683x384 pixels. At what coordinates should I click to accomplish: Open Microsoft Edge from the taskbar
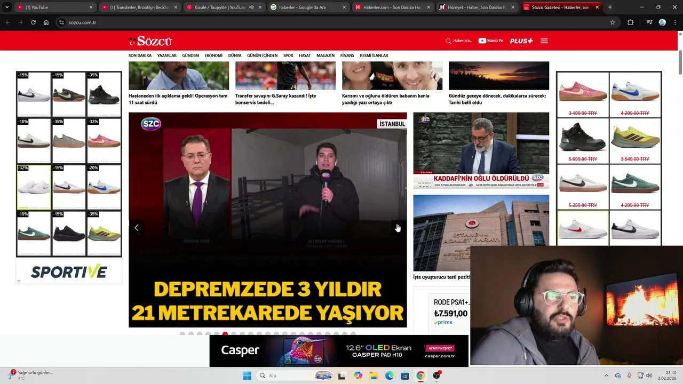coord(390,375)
